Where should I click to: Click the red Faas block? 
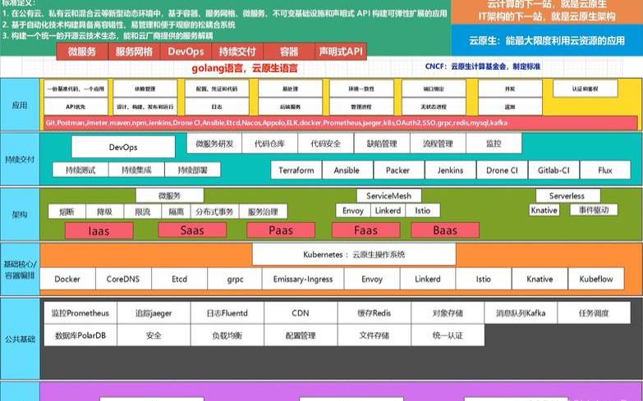(365, 230)
